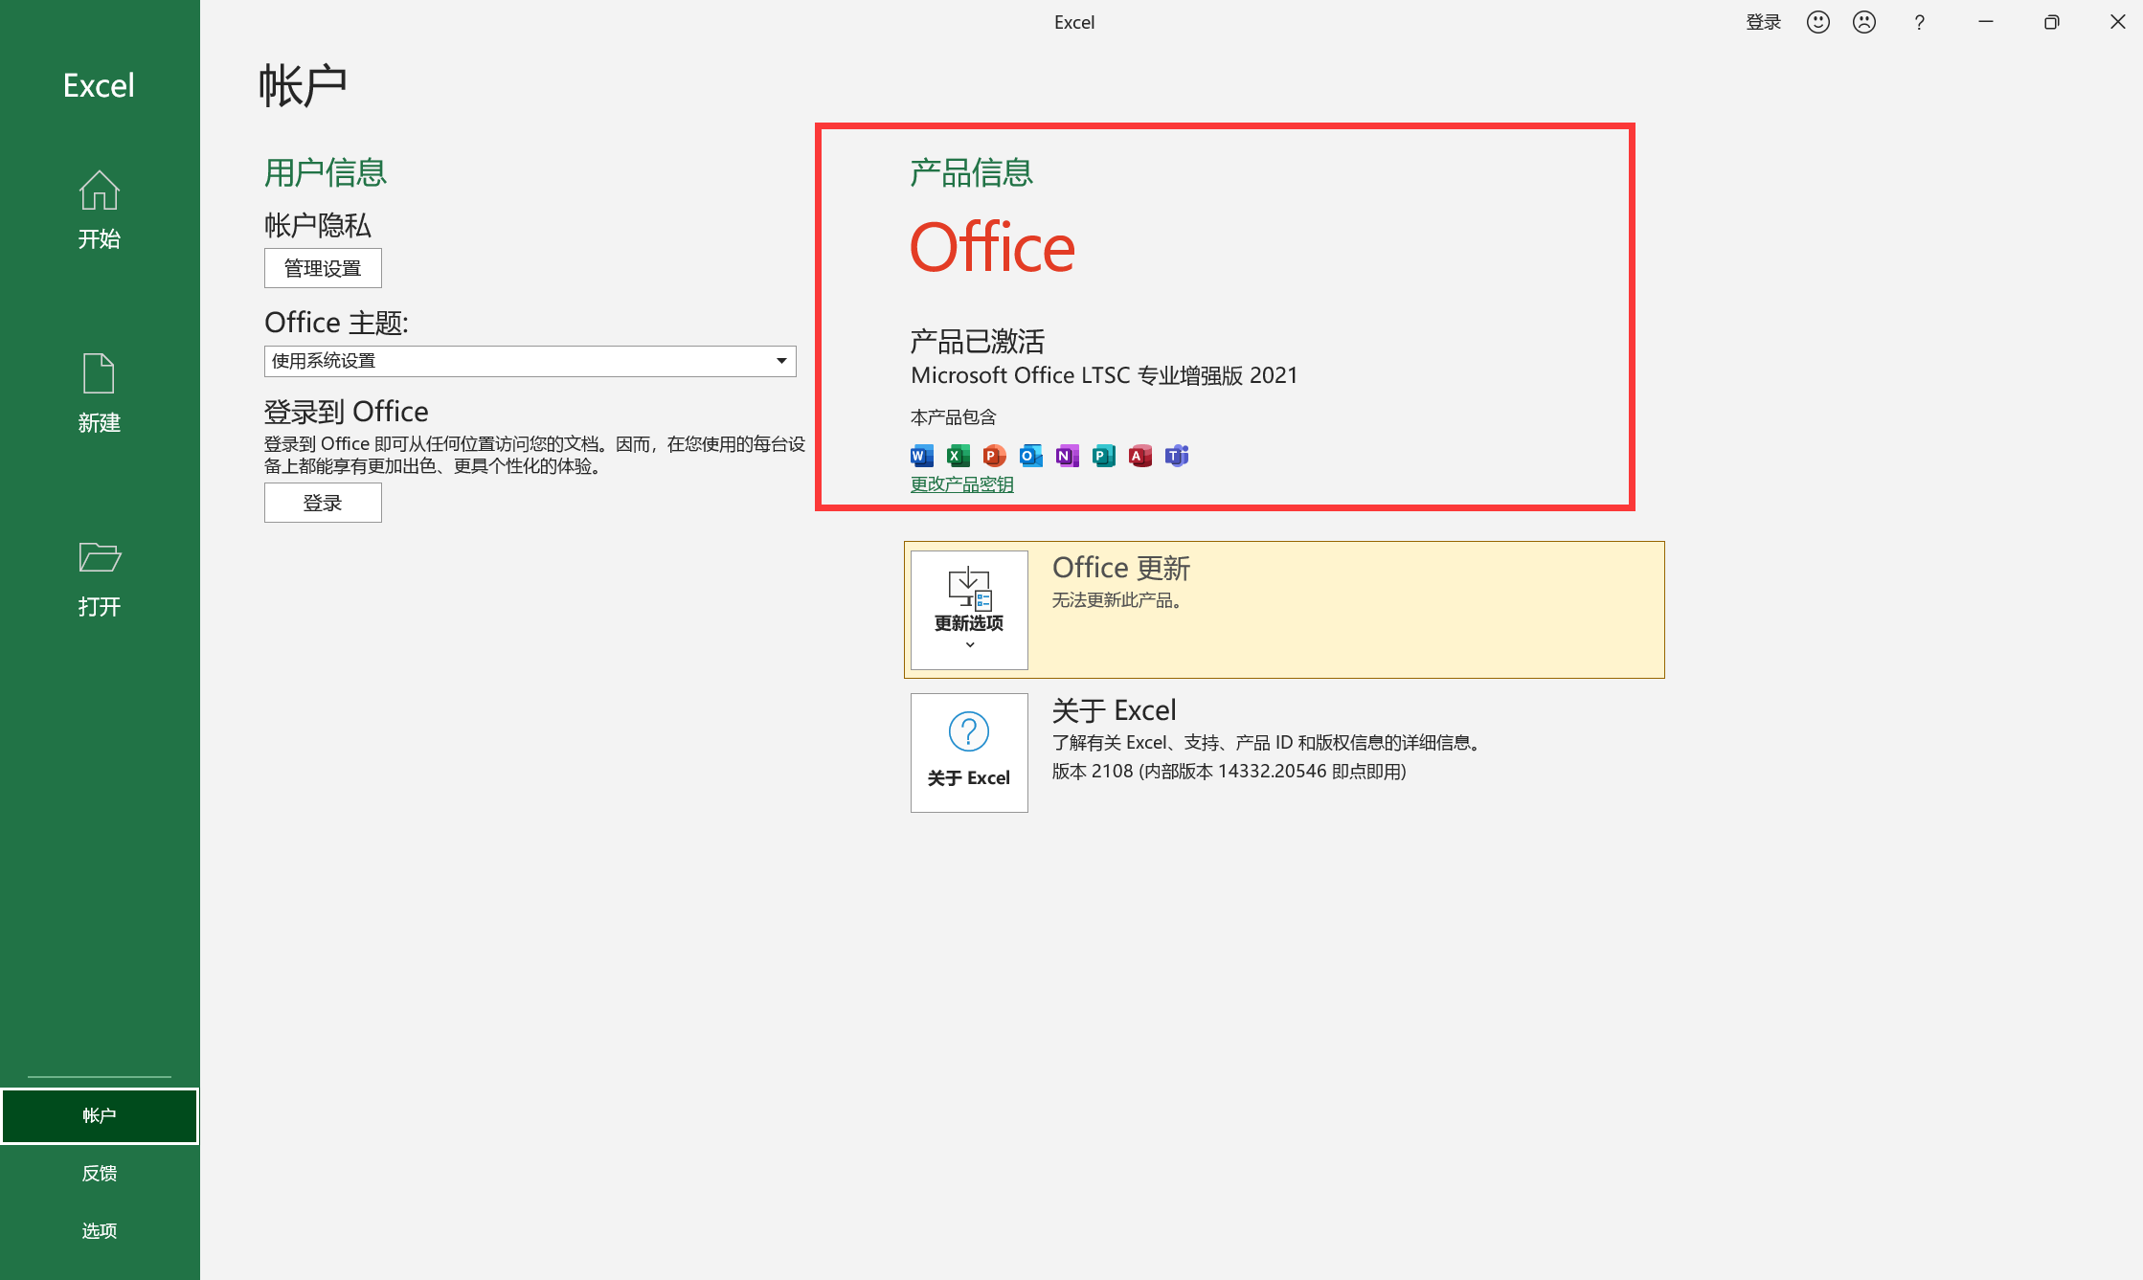Open 关于 Excel details

[x=968, y=753]
